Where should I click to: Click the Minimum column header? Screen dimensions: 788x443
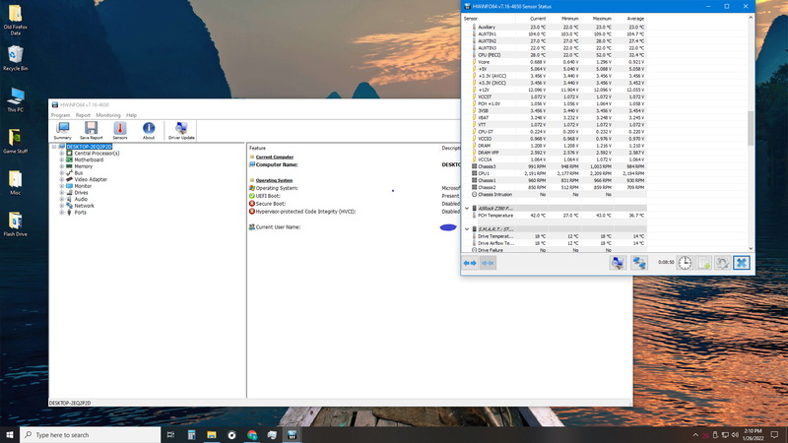(563, 19)
